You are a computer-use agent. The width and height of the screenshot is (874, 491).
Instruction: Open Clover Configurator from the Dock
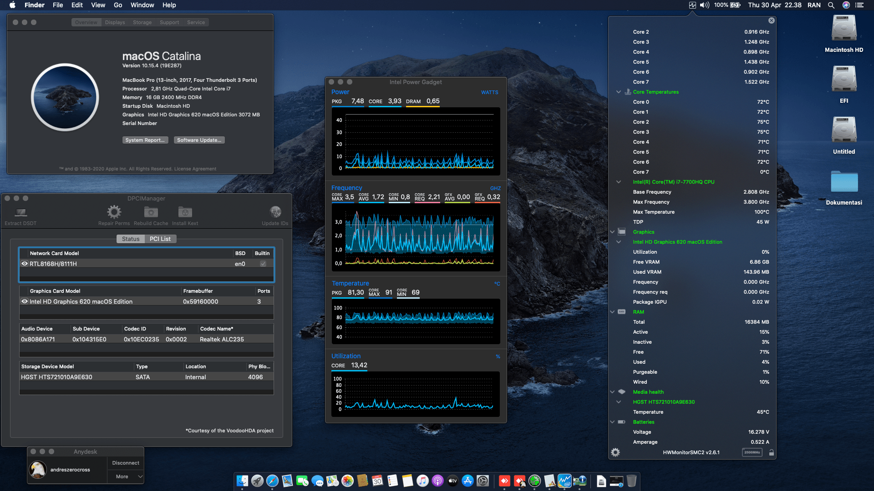point(534,481)
